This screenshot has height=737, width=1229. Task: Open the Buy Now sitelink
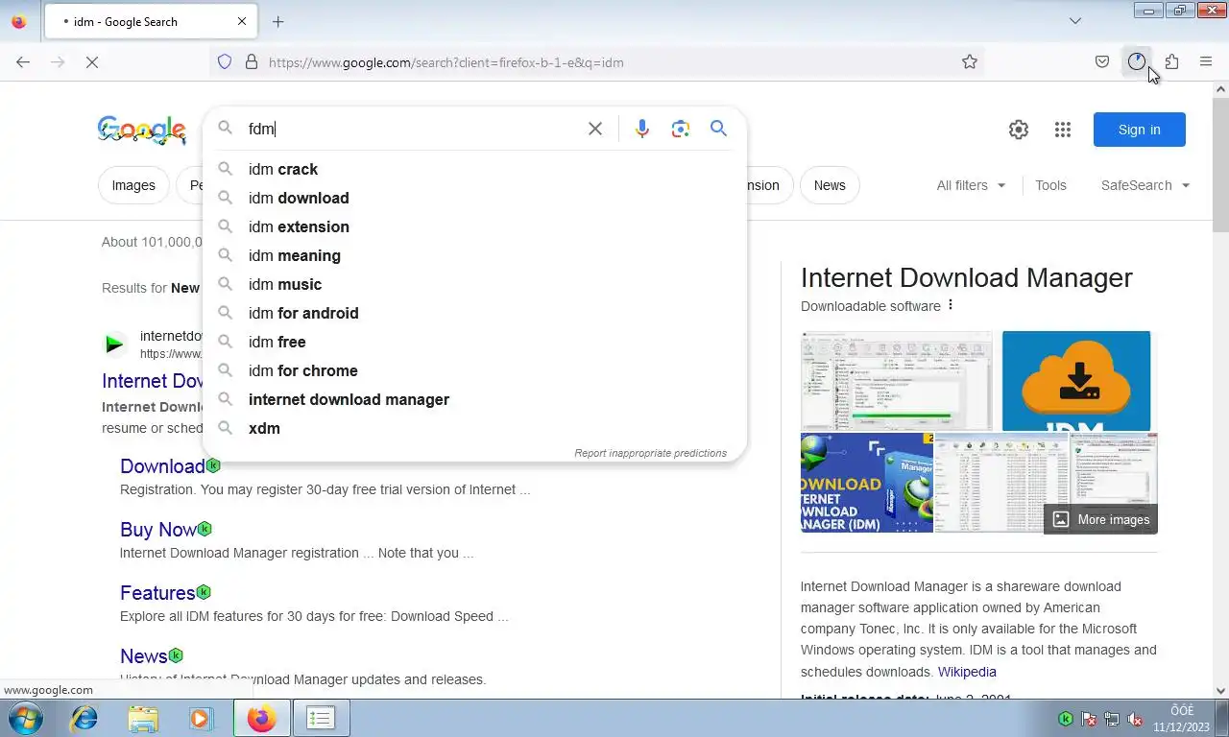pyautogui.click(x=157, y=530)
